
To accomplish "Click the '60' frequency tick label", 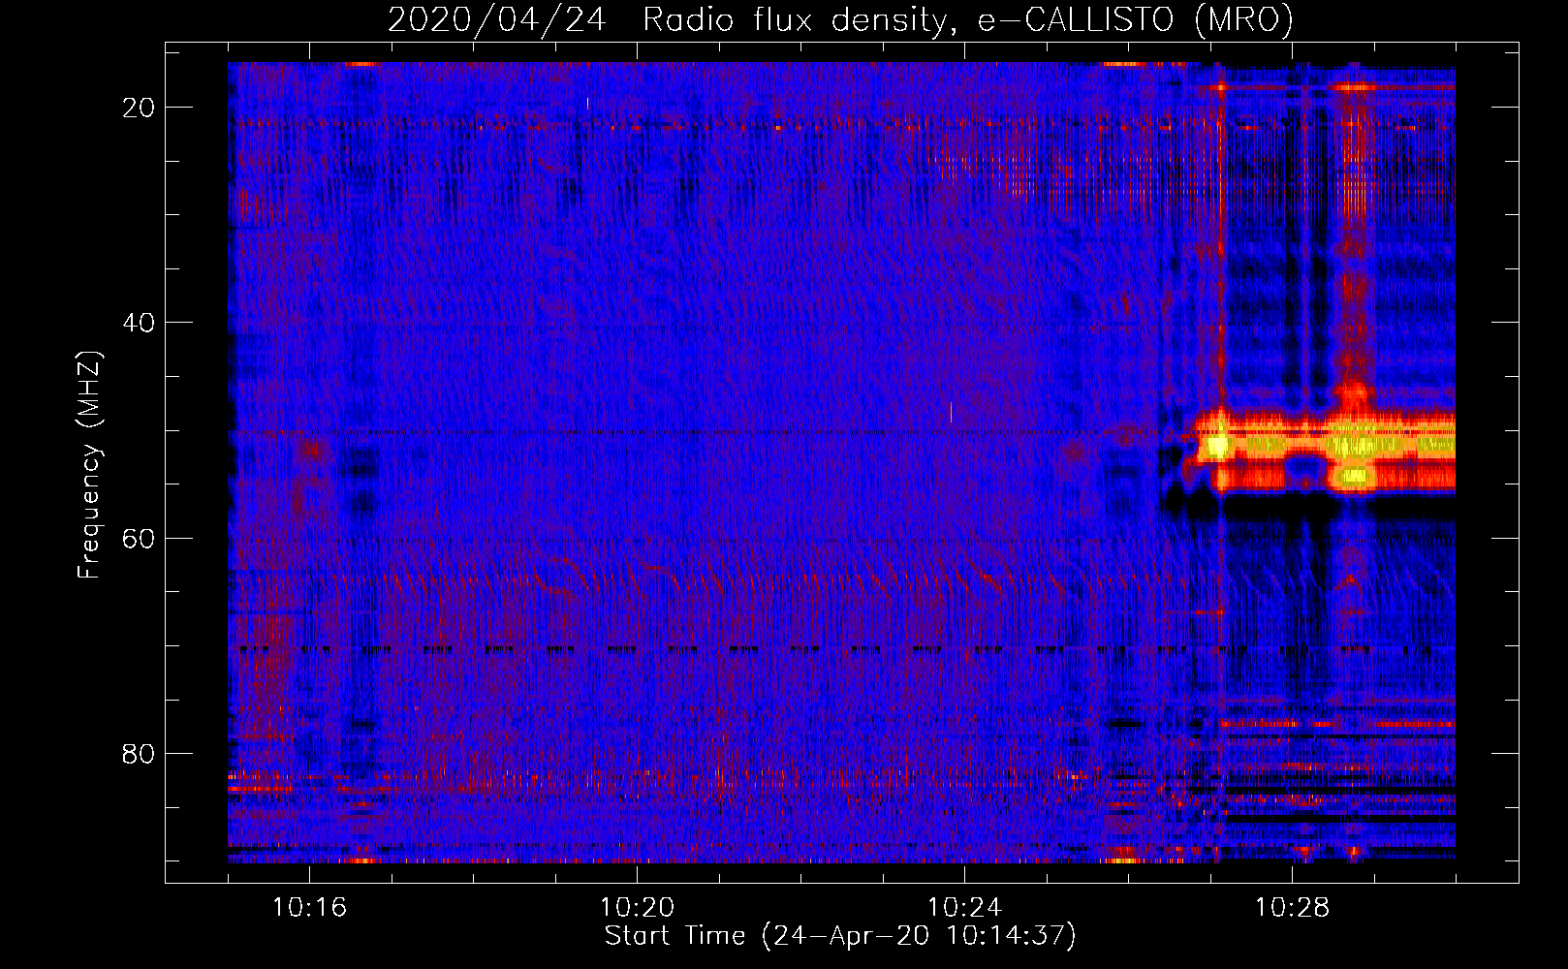I will coord(139,538).
